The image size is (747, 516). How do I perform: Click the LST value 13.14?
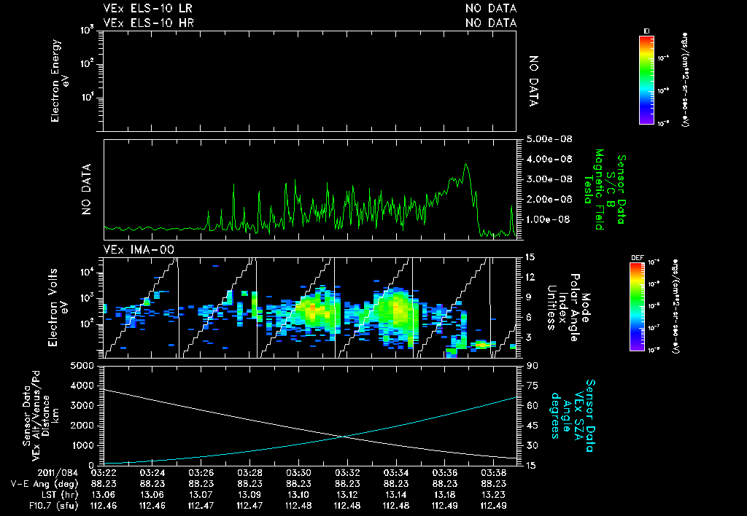(396, 495)
